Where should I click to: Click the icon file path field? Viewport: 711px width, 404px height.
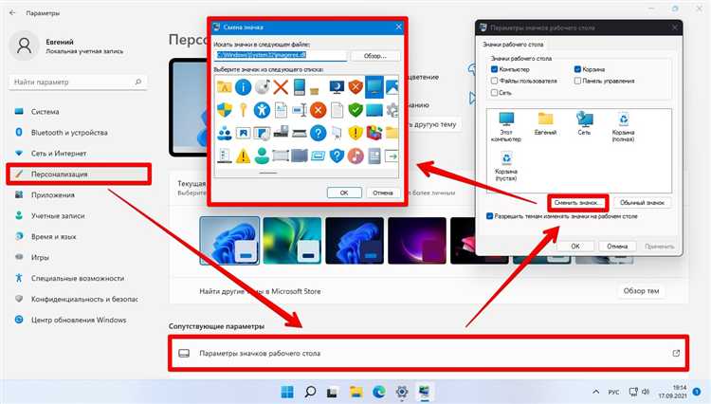click(281, 55)
